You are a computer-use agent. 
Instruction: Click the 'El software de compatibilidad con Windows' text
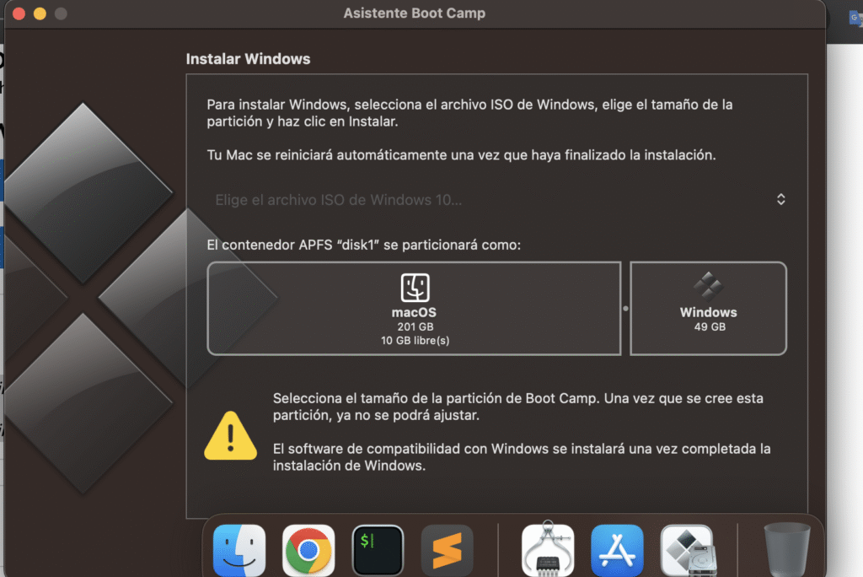coord(522,457)
